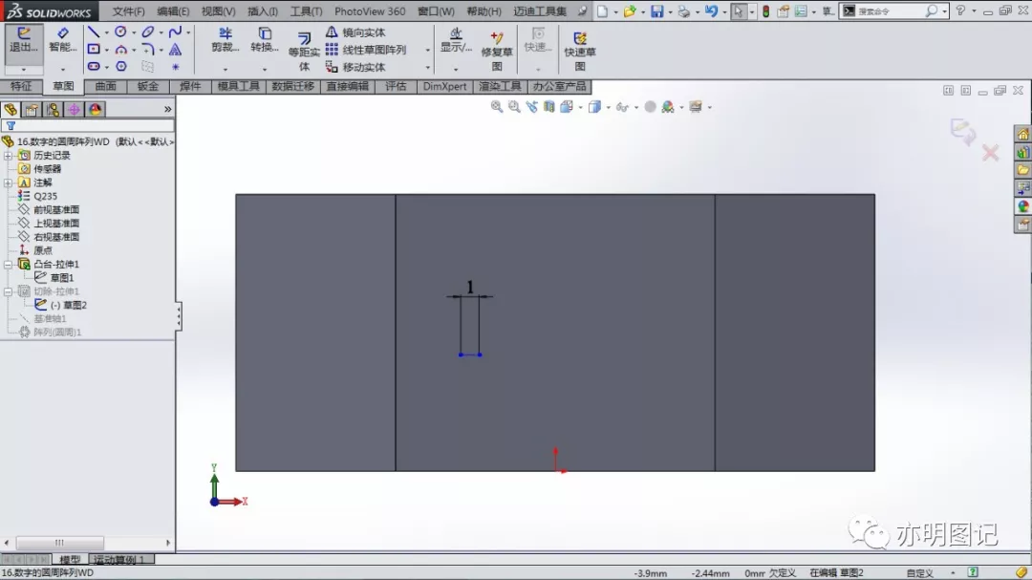
Task: Select 前视基准面 plane in the tree
Action: (x=56, y=210)
